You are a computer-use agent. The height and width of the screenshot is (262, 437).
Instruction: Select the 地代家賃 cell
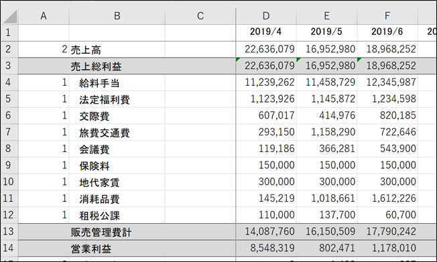117,182
